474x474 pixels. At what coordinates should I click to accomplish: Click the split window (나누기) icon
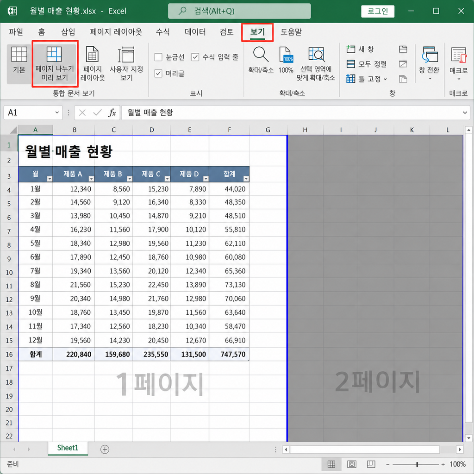403,49
